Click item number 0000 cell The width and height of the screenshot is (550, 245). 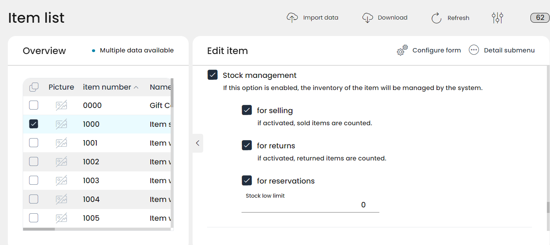pyautogui.click(x=92, y=105)
